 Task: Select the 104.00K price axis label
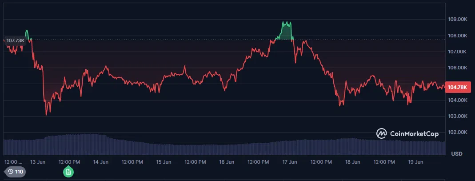[x=457, y=100]
